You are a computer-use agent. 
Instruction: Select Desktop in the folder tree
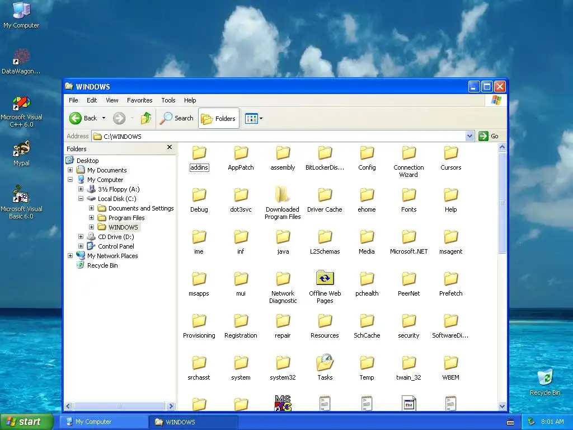87,161
